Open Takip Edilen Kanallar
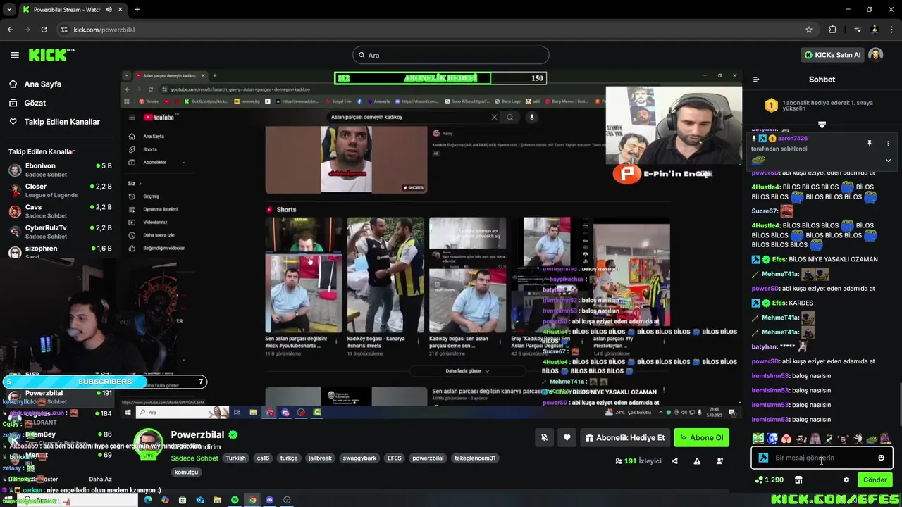 (55, 122)
